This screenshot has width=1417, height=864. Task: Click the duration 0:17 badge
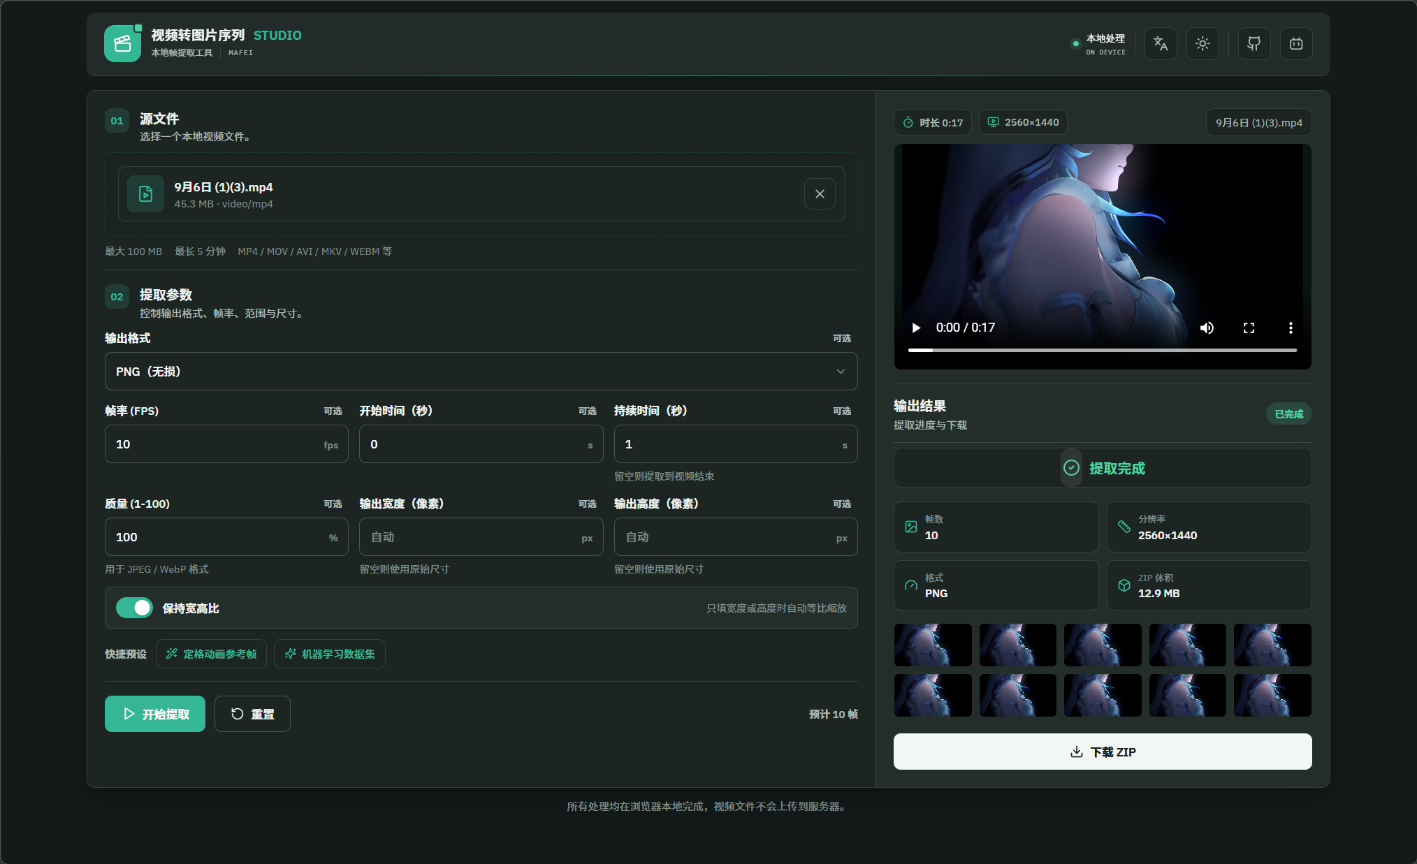click(x=933, y=122)
